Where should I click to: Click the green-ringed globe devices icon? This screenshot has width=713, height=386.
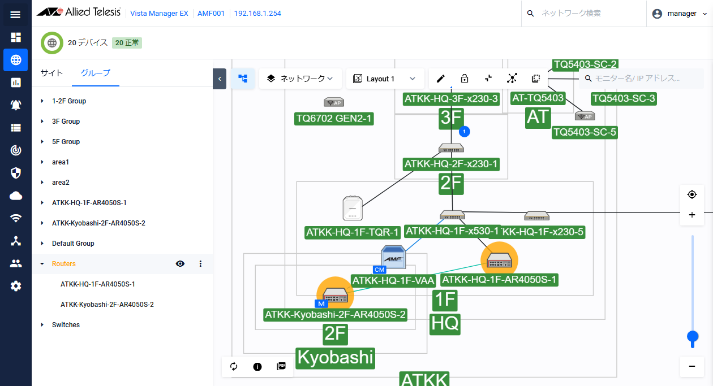click(x=52, y=42)
